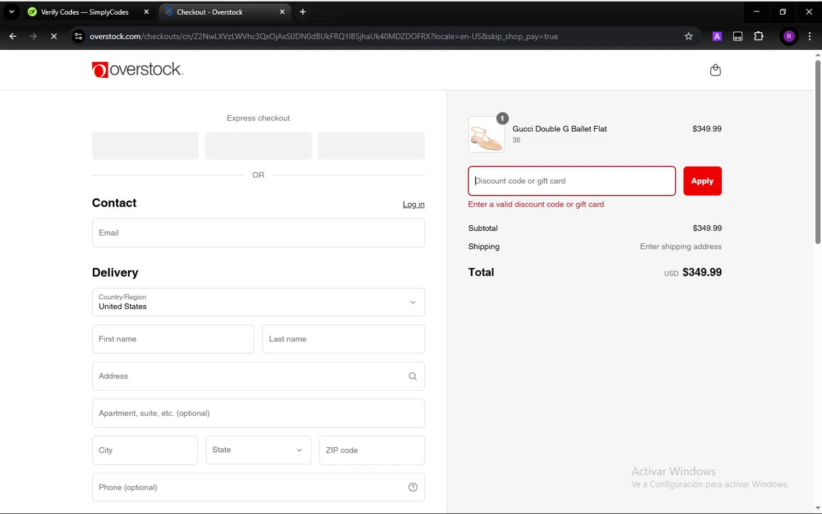
Task: Click into the Email field
Action: point(258,233)
